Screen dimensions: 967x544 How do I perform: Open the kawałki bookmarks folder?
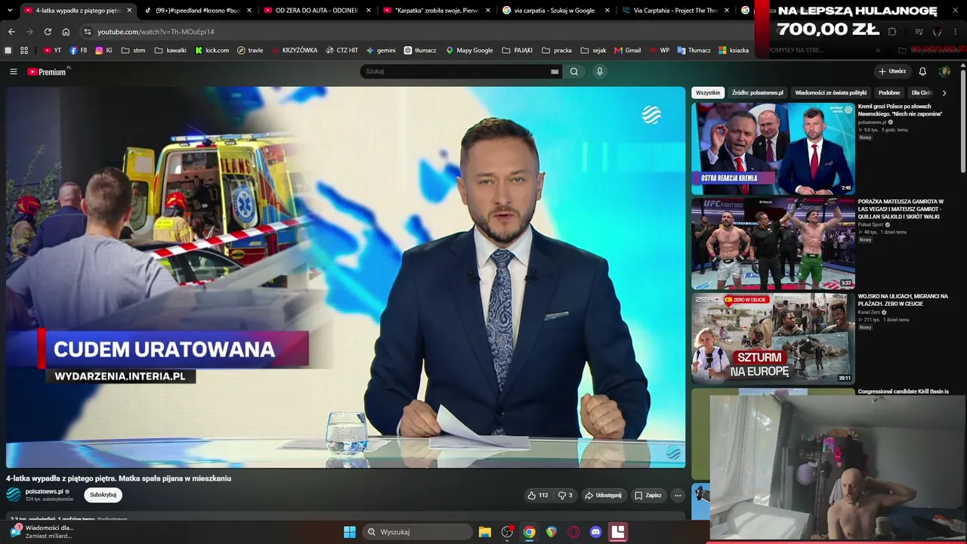coord(170,51)
